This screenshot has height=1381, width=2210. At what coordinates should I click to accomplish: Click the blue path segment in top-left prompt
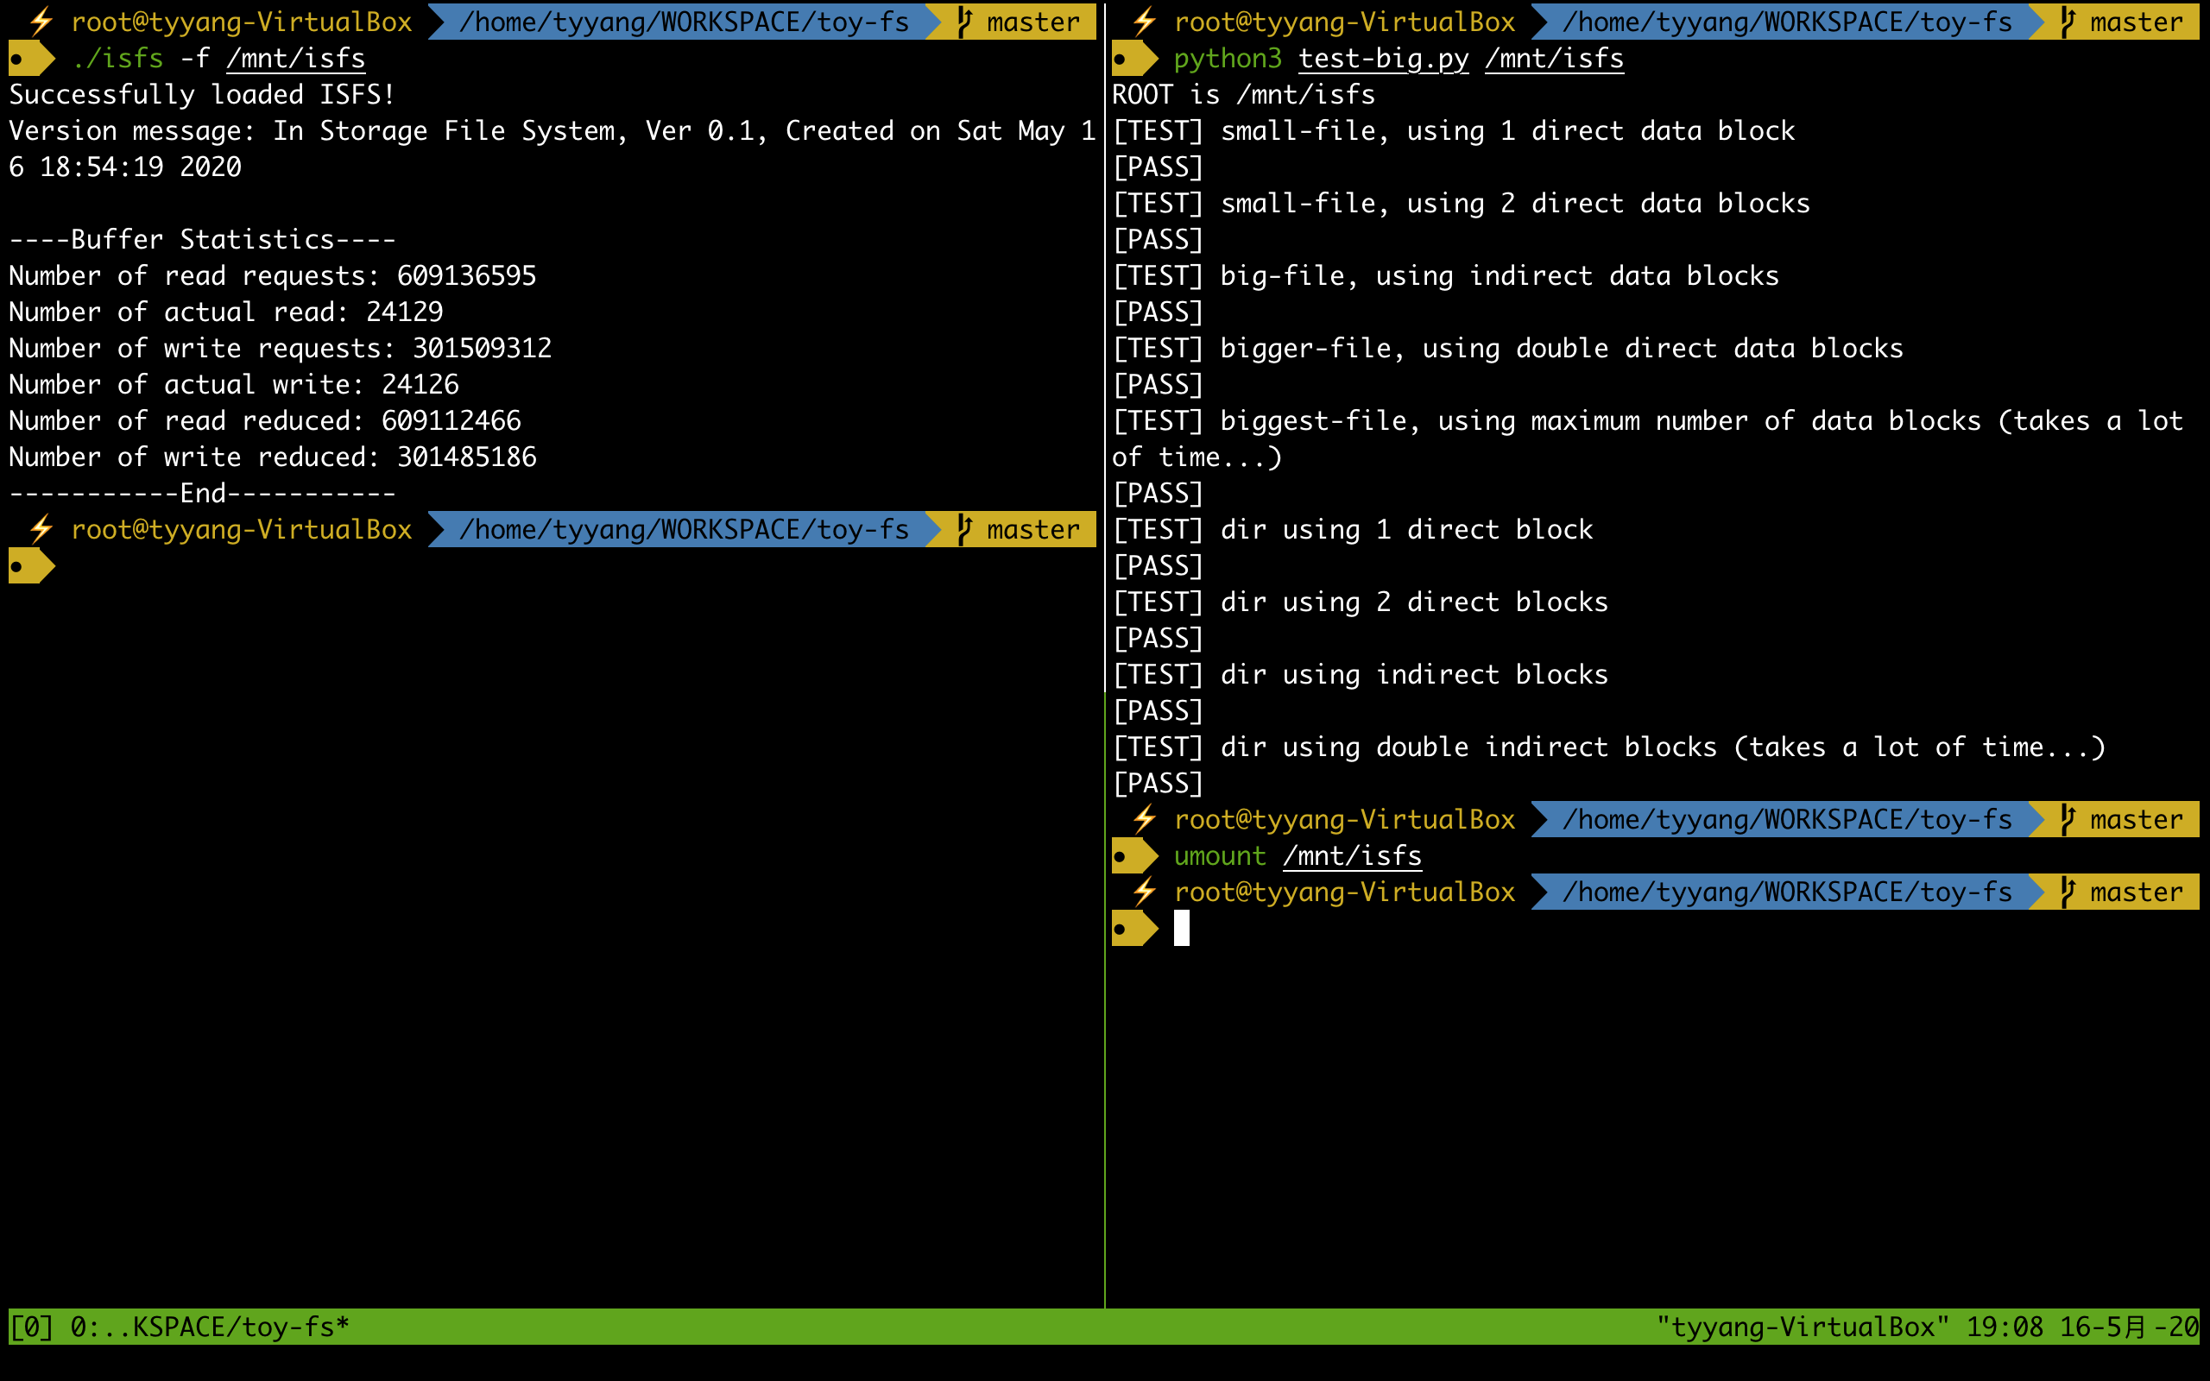coord(684,21)
